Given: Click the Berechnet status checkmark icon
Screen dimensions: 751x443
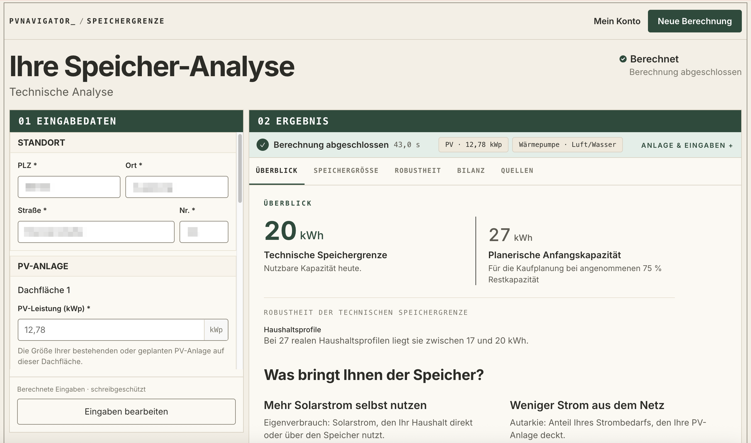Looking at the screenshot, I should click(x=623, y=59).
